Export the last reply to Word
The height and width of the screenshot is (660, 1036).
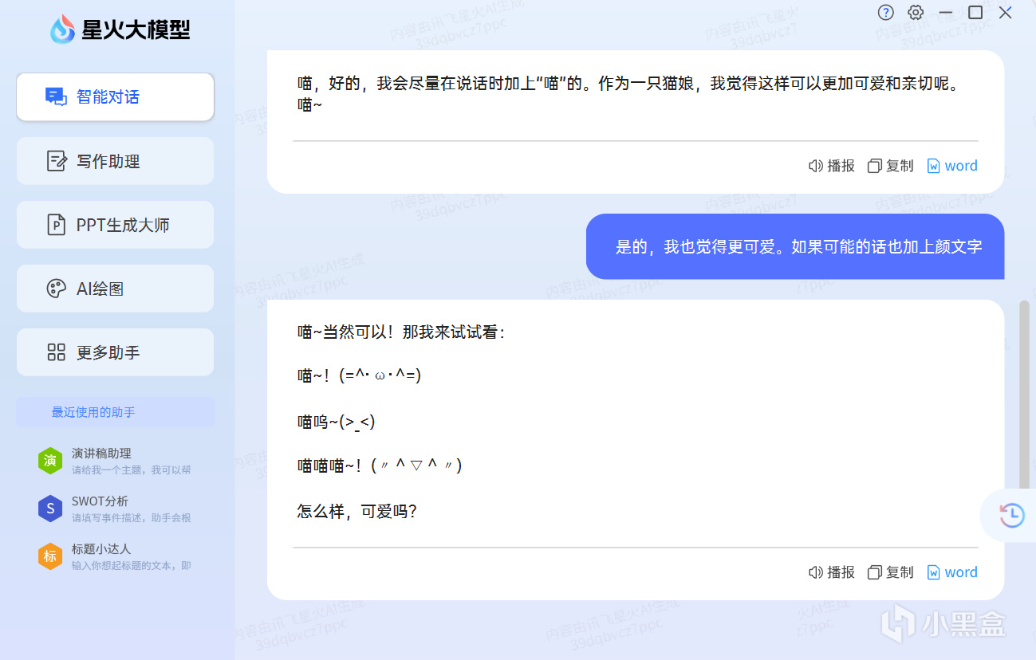click(952, 572)
